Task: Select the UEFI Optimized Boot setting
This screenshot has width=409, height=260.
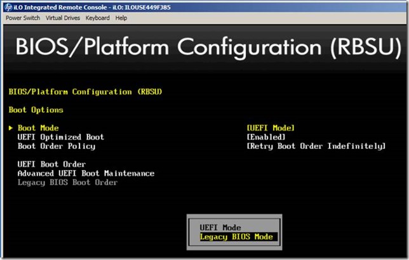Action: [60, 137]
